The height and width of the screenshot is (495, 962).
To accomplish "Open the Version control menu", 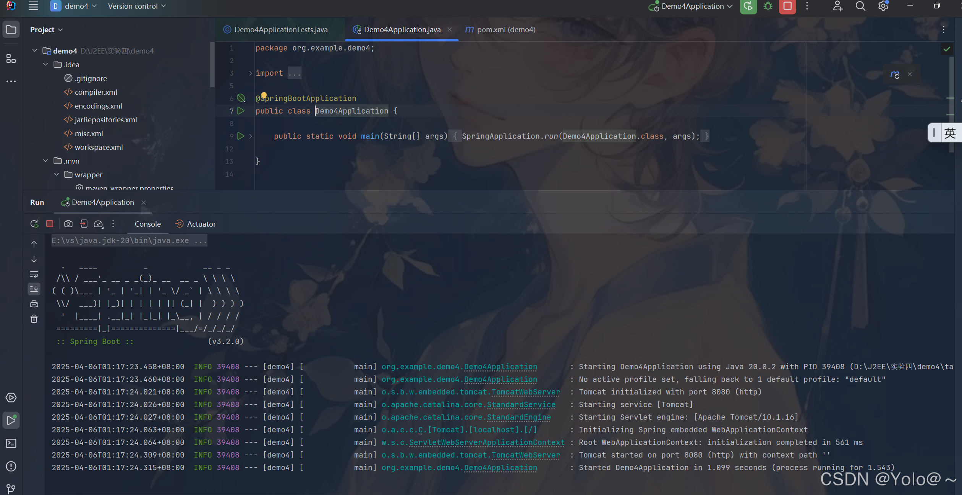I will coord(136,6).
